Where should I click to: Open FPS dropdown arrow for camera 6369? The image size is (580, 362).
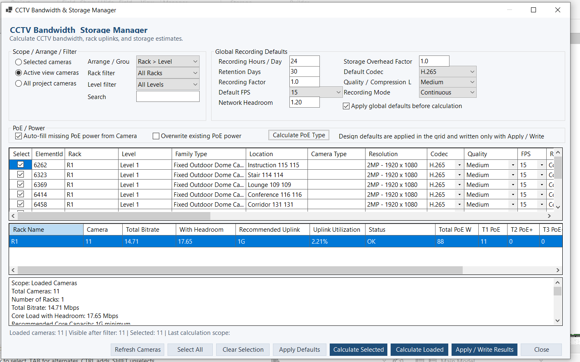(542, 184)
